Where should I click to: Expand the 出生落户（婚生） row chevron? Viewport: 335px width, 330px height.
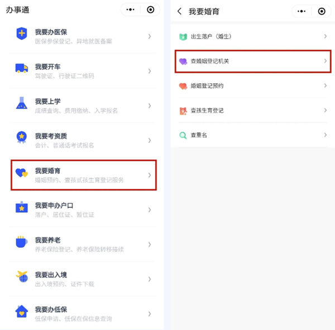[325, 36]
